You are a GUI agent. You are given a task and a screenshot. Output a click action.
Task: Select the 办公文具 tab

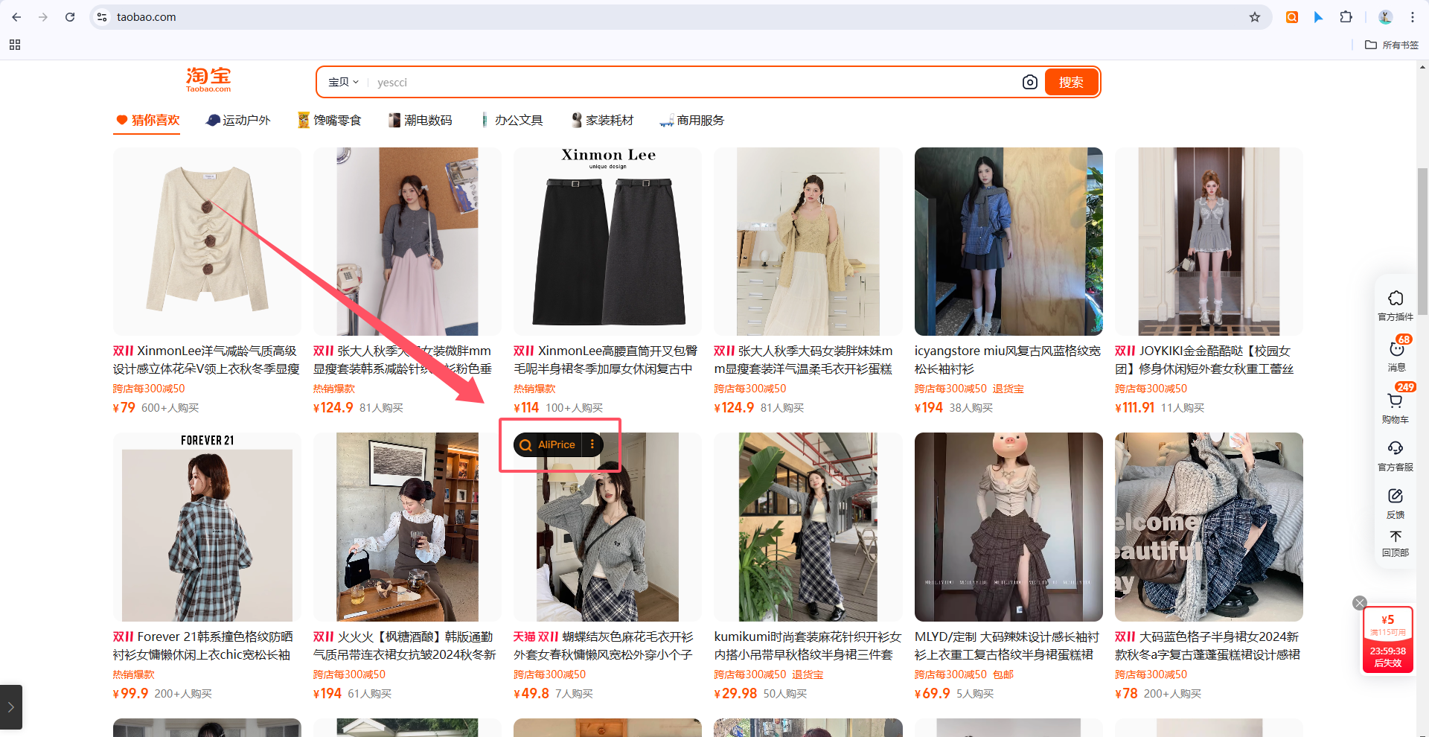point(511,120)
